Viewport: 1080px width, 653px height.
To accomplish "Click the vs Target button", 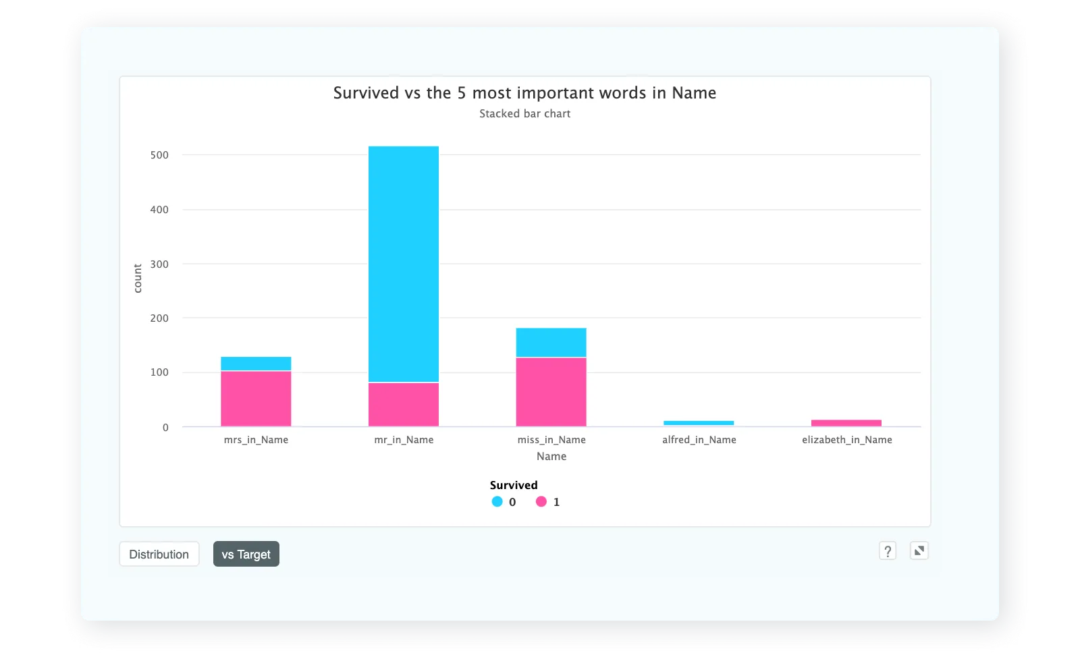I will 246,554.
